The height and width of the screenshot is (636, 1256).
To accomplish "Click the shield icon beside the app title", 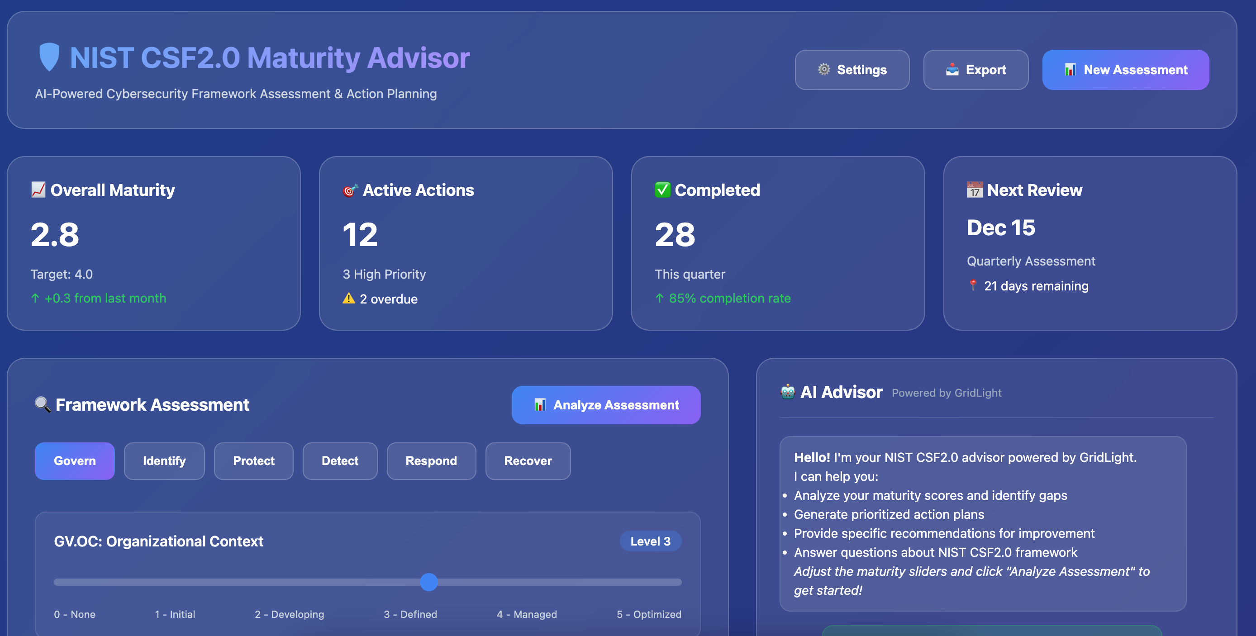I will click(x=50, y=57).
